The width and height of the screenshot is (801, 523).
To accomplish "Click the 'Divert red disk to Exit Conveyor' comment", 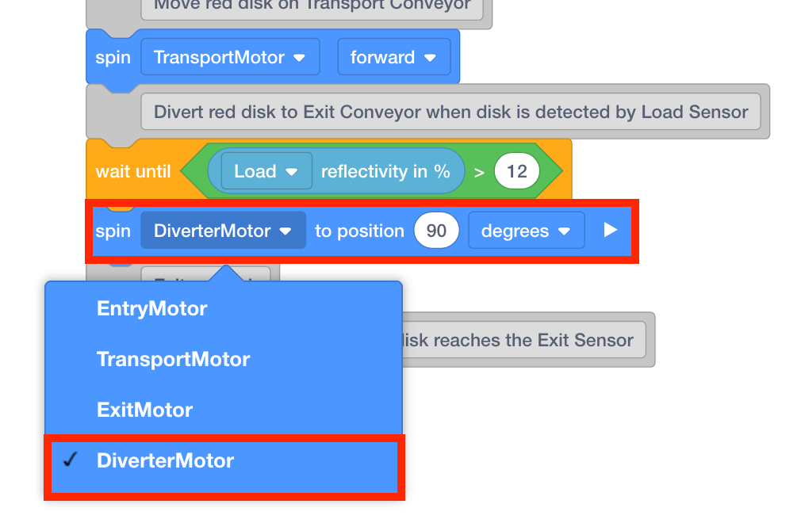I will [450, 112].
